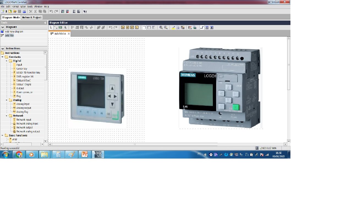Viewport: 352px width, 198px height.
Task: Select Shift register bit instruction
Action: [x=25, y=76]
